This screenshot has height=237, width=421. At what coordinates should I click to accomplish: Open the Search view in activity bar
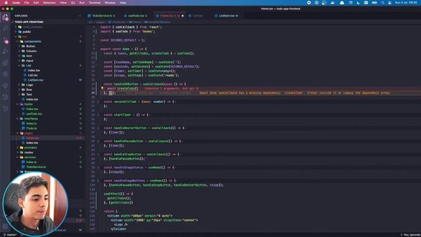point(5,28)
